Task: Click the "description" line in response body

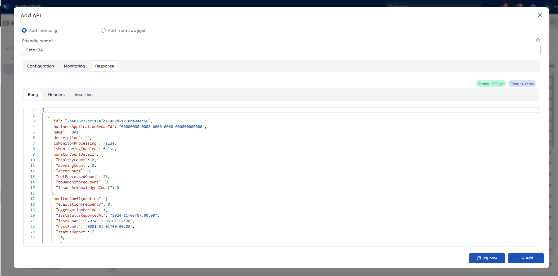Action: [72, 138]
